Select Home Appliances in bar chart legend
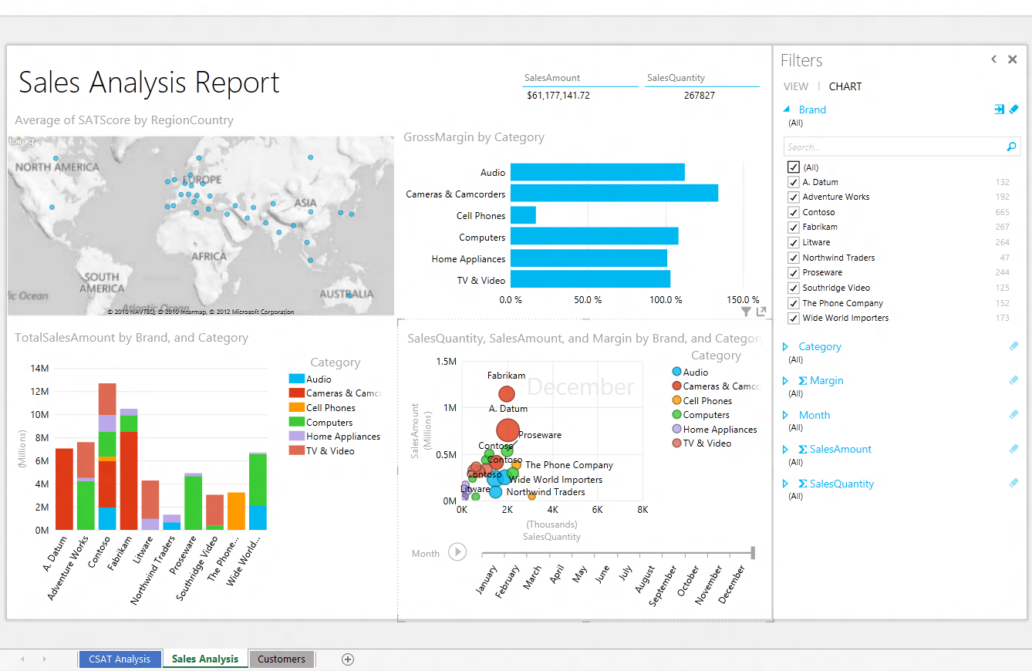Image resolution: width=1032 pixels, height=671 pixels. click(x=335, y=436)
